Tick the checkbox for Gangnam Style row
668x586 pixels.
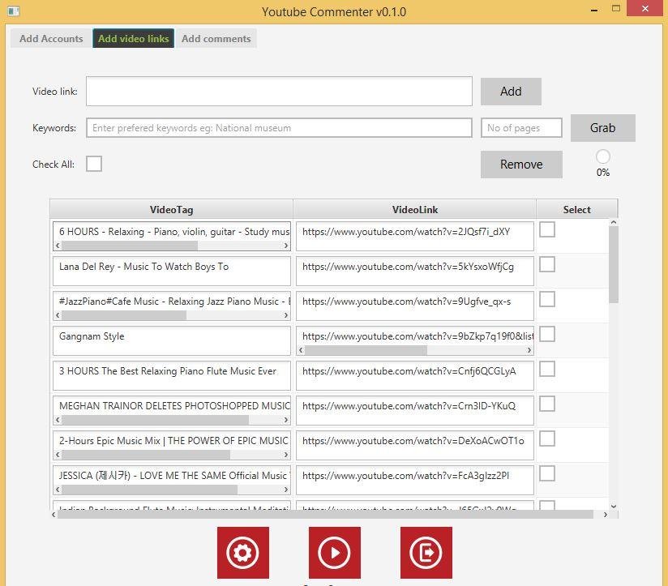pyautogui.click(x=547, y=334)
